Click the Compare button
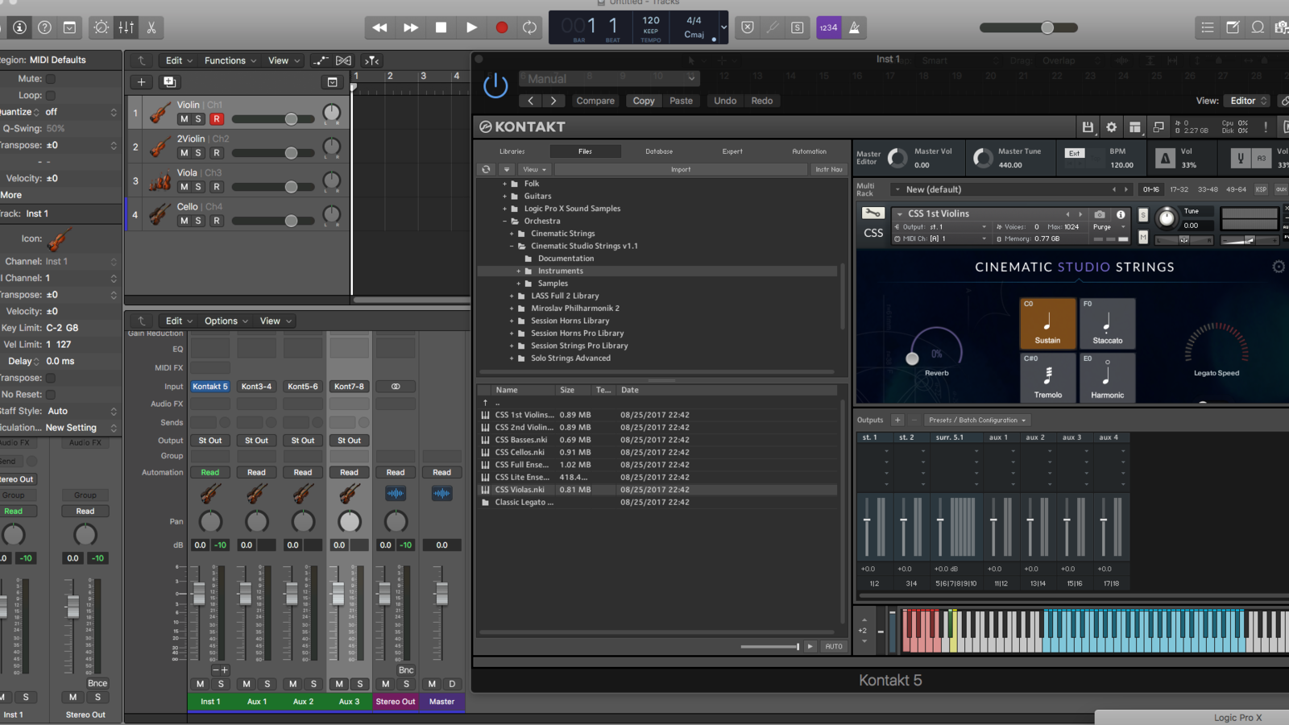Viewport: 1289px width, 725px height. click(595, 101)
